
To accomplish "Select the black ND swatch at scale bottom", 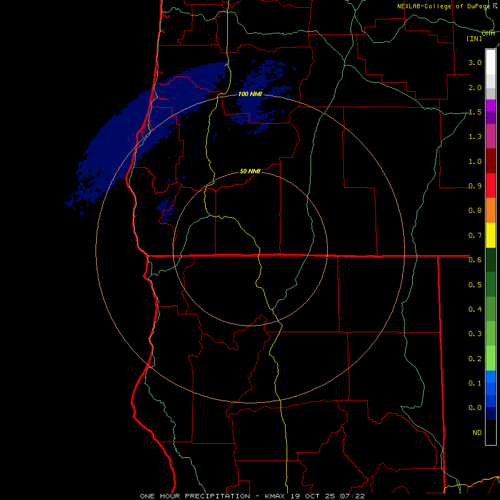I will pyautogui.click(x=491, y=432).
